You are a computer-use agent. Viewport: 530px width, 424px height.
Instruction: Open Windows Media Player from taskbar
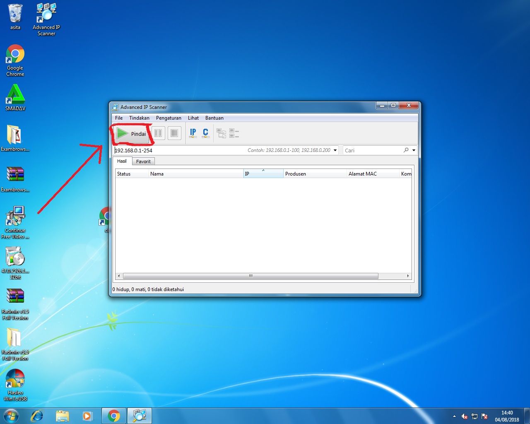point(87,416)
